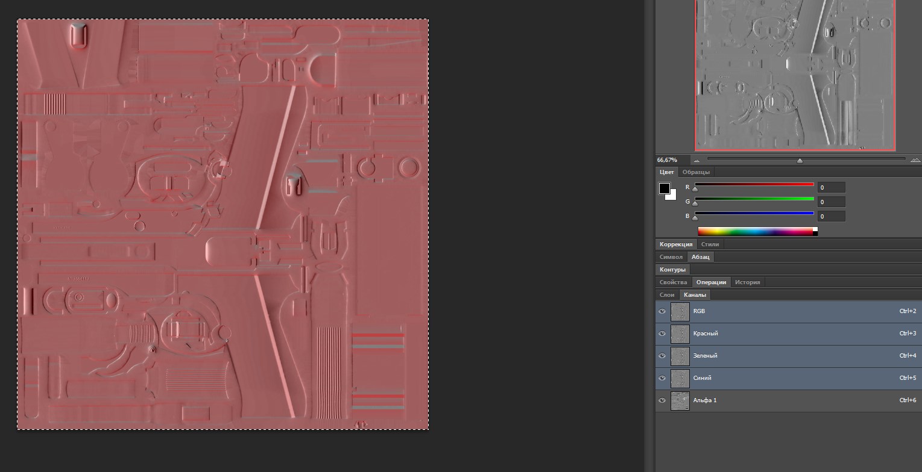Pick white at the spectrum ramp end
Image resolution: width=922 pixels, height=472 pixels.
815,229
